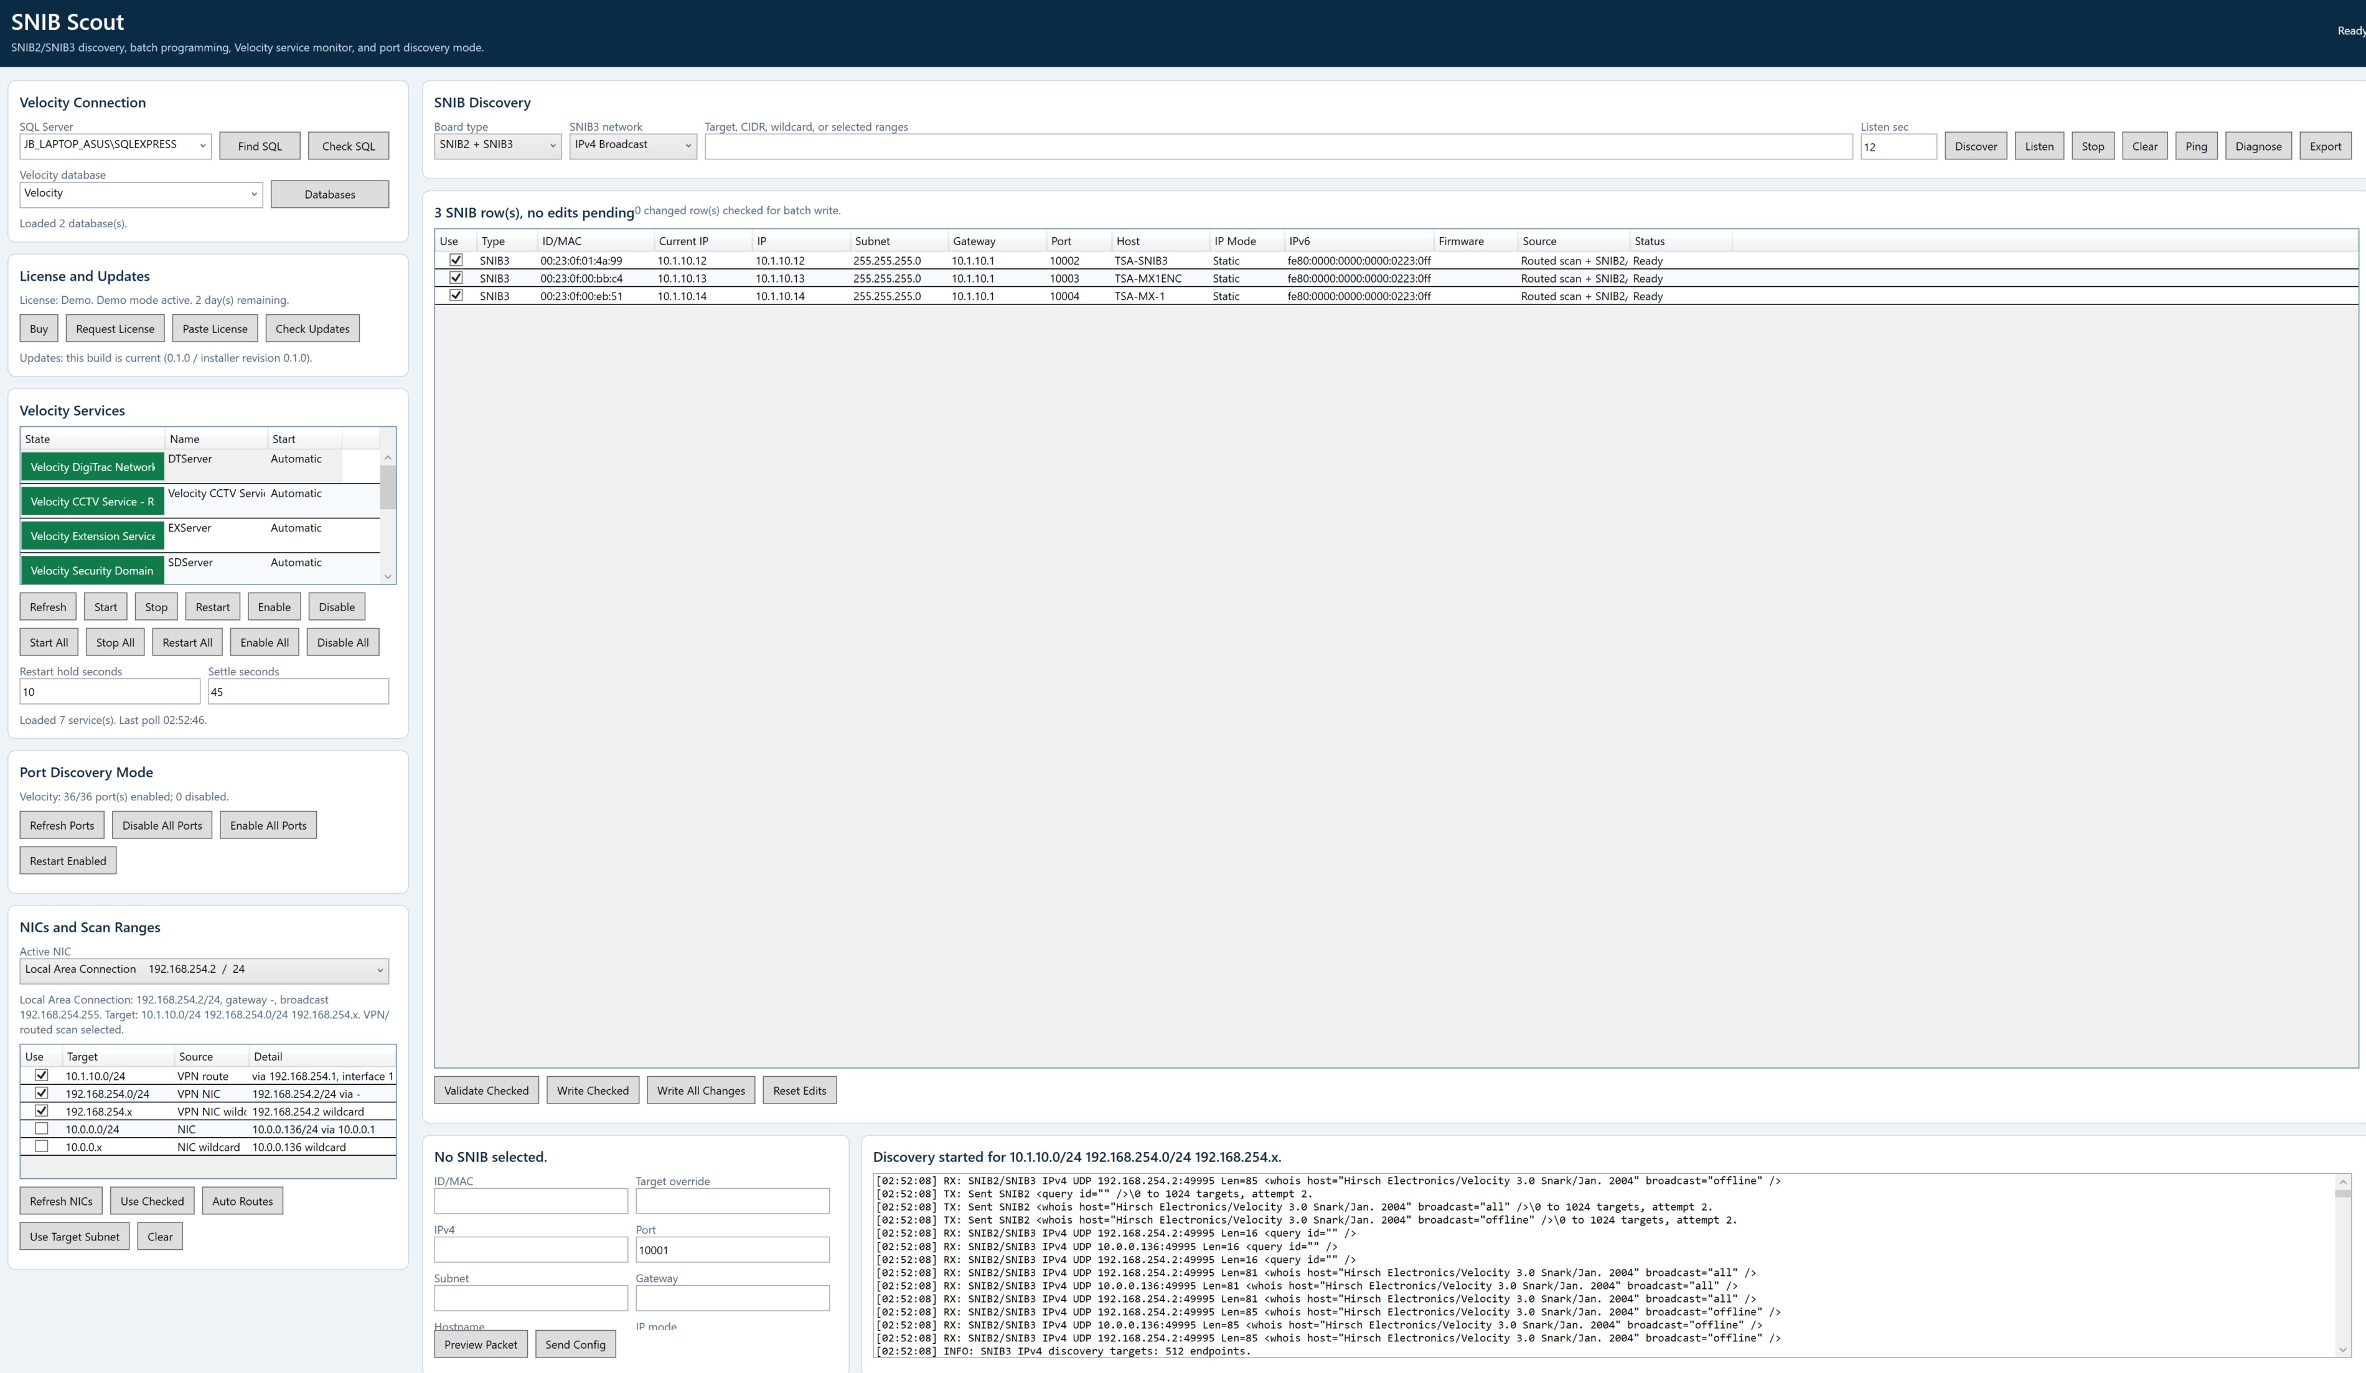Image resolution: width=2366 pixels, height=1373 pixels.
Task: Click the Export button
Action: tap(2326, 146)
